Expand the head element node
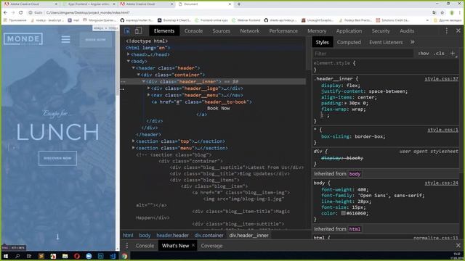The image size is (465, 261). pos(128,54)
